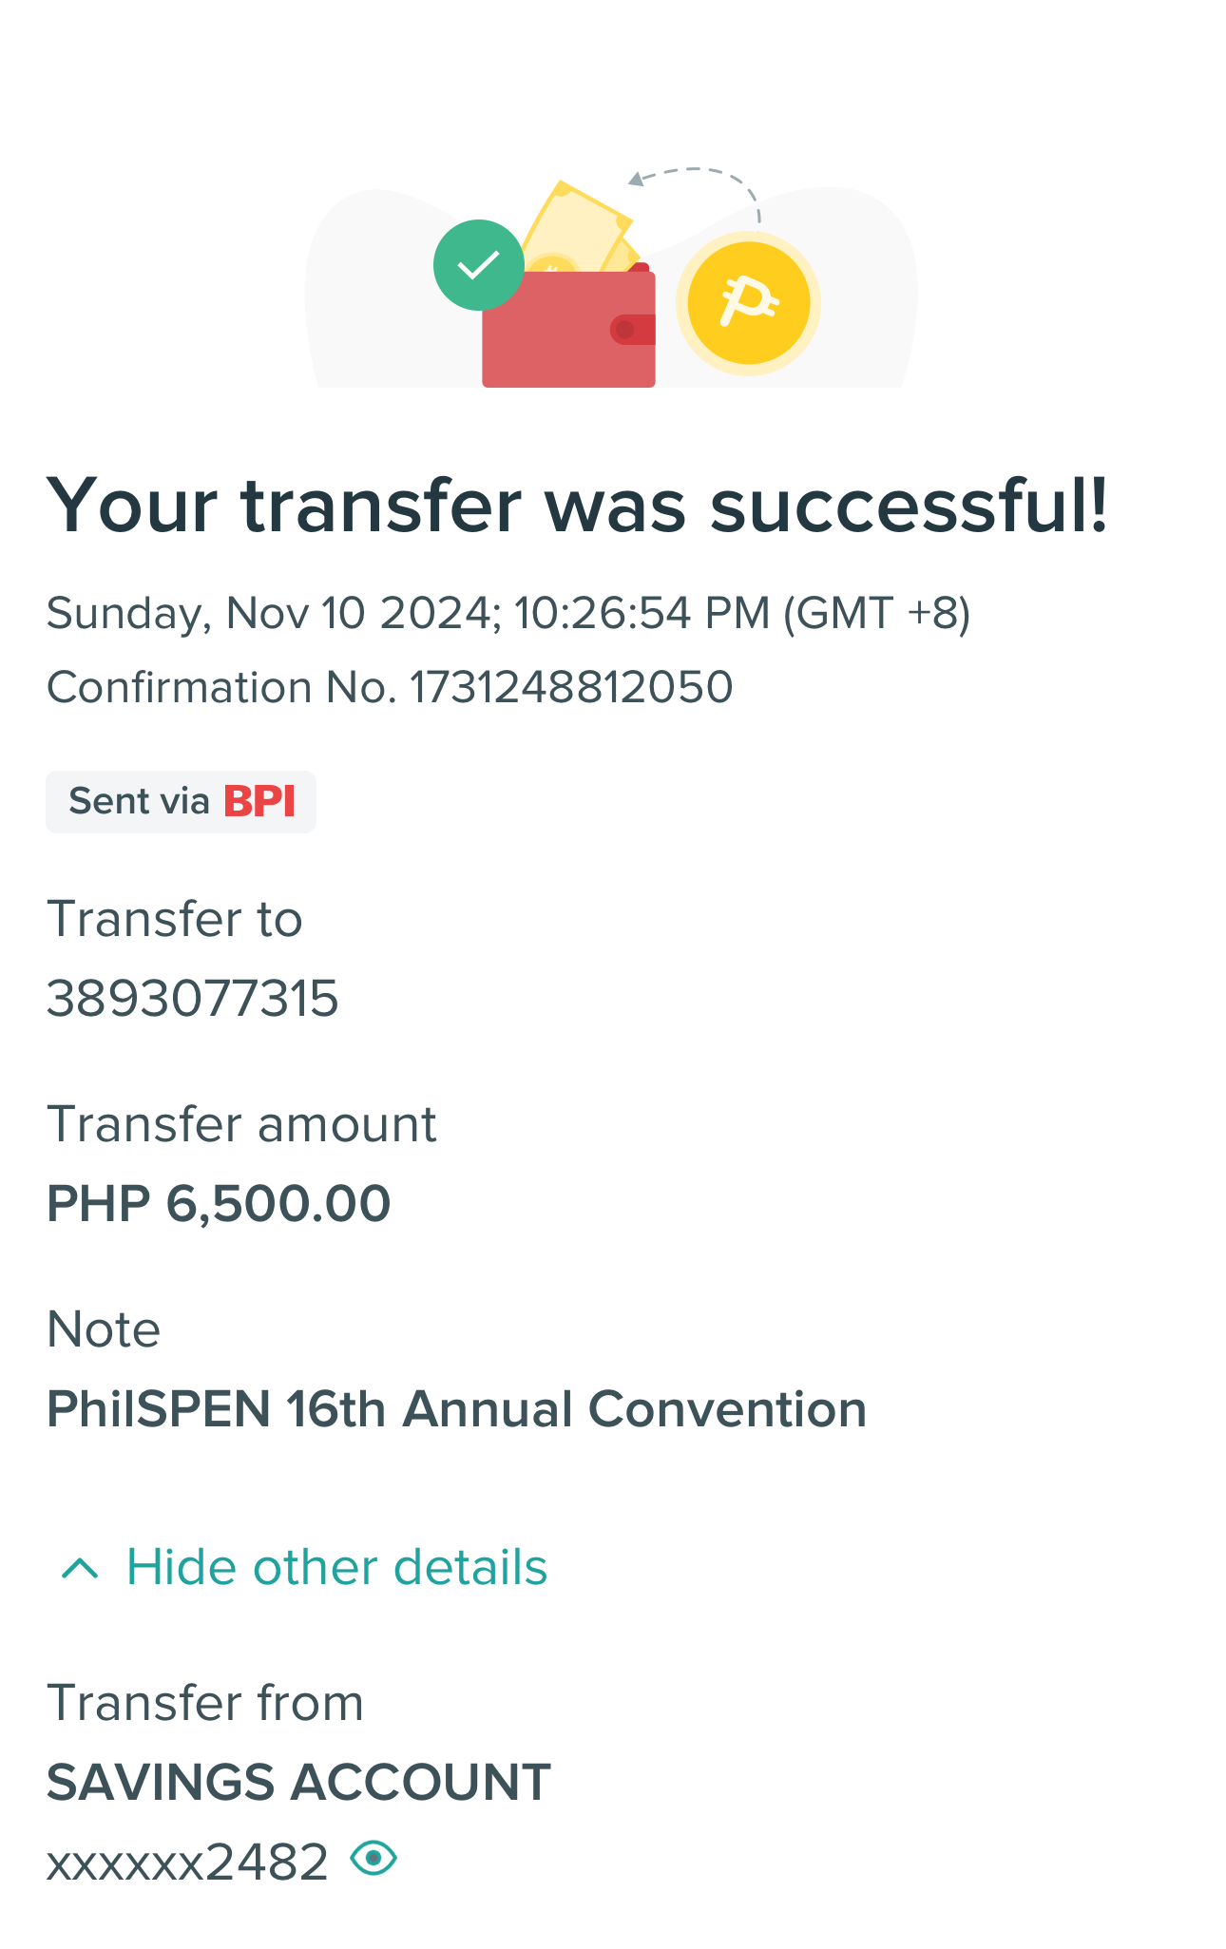Click the Your transfer was successful heading
Viewport: 1226px width, 1949px height.
click(x=578, y=506)
